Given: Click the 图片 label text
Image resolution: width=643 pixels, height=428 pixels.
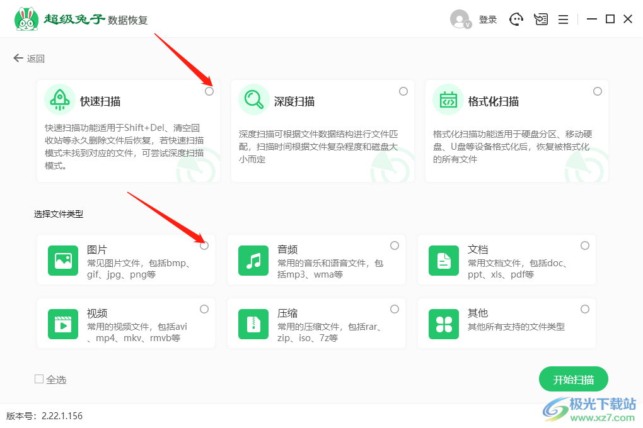Looking at the screenshot, I should pos(97,249).
